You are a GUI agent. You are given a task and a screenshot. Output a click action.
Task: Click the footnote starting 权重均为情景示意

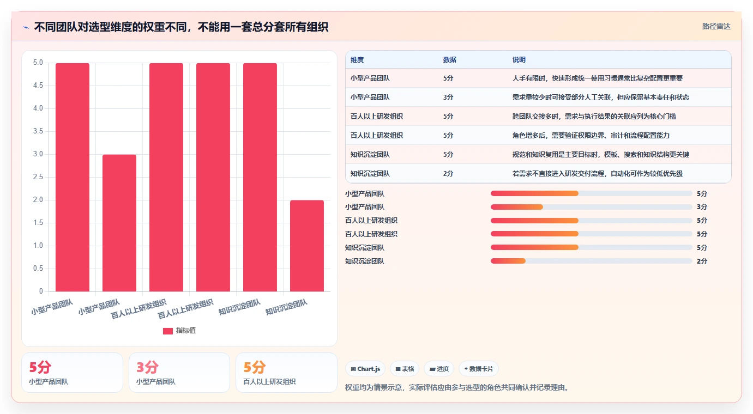pyautogui.click(x=457, y=388)
